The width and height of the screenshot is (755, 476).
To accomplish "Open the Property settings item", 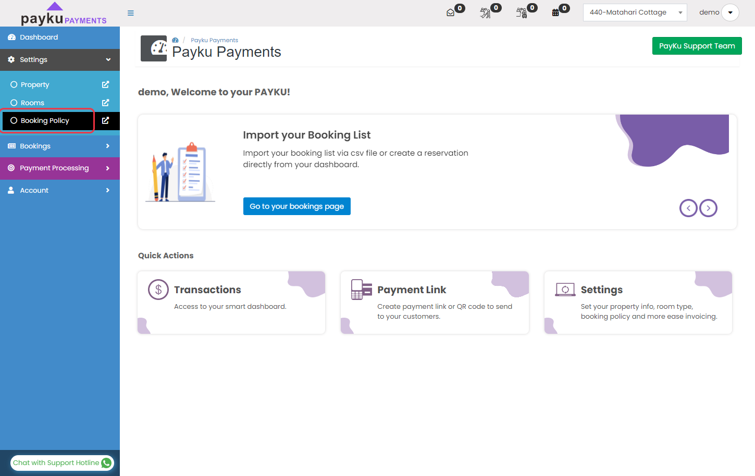I will click(35, 85).
